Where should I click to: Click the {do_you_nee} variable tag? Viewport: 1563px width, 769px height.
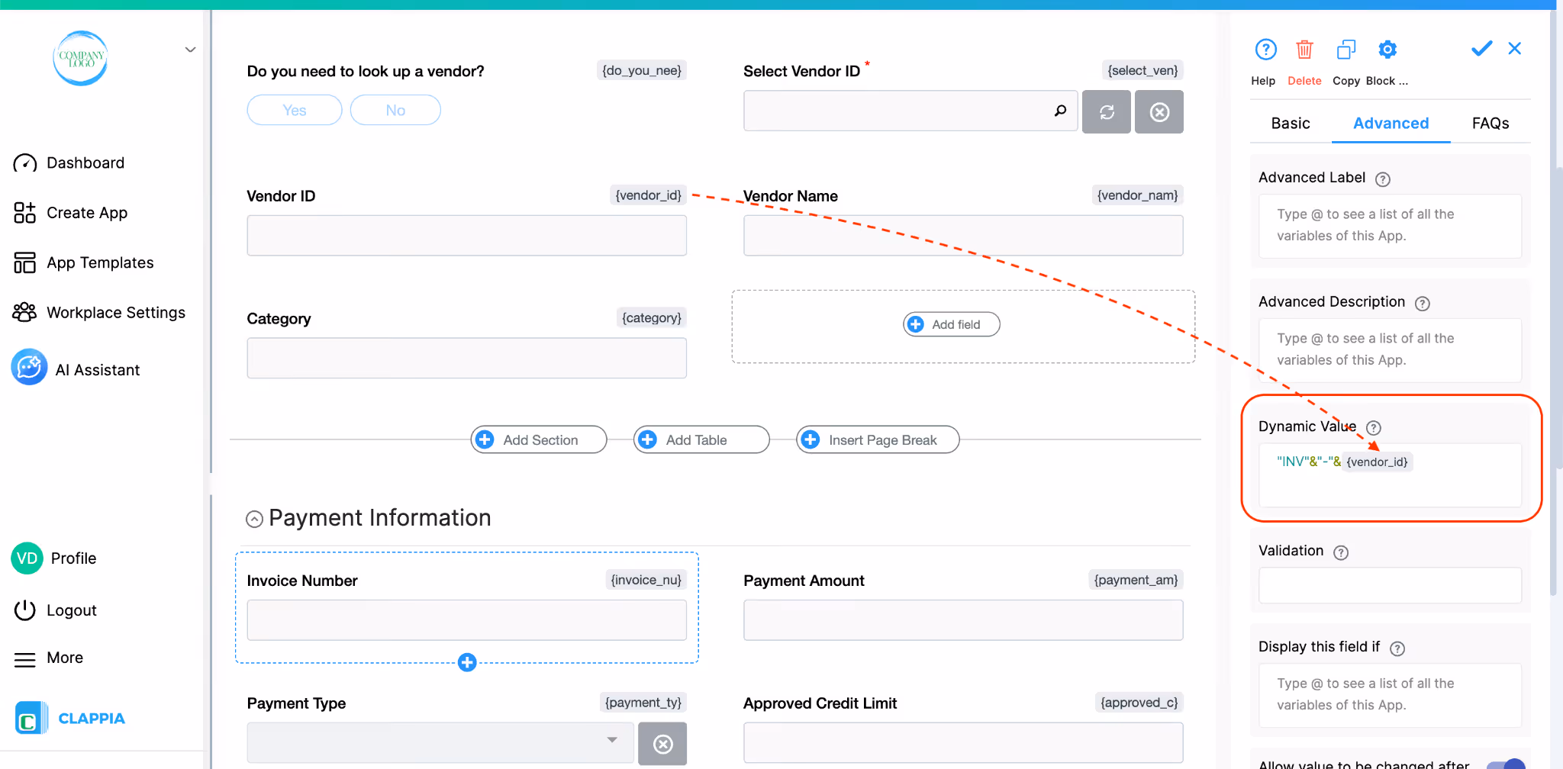[x=641, y=70]
